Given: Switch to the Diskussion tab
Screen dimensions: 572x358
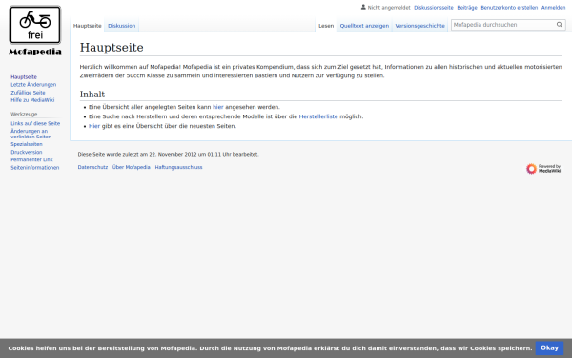Looking at the screenshot, I should pyautogui.click(x=121, y=26).
